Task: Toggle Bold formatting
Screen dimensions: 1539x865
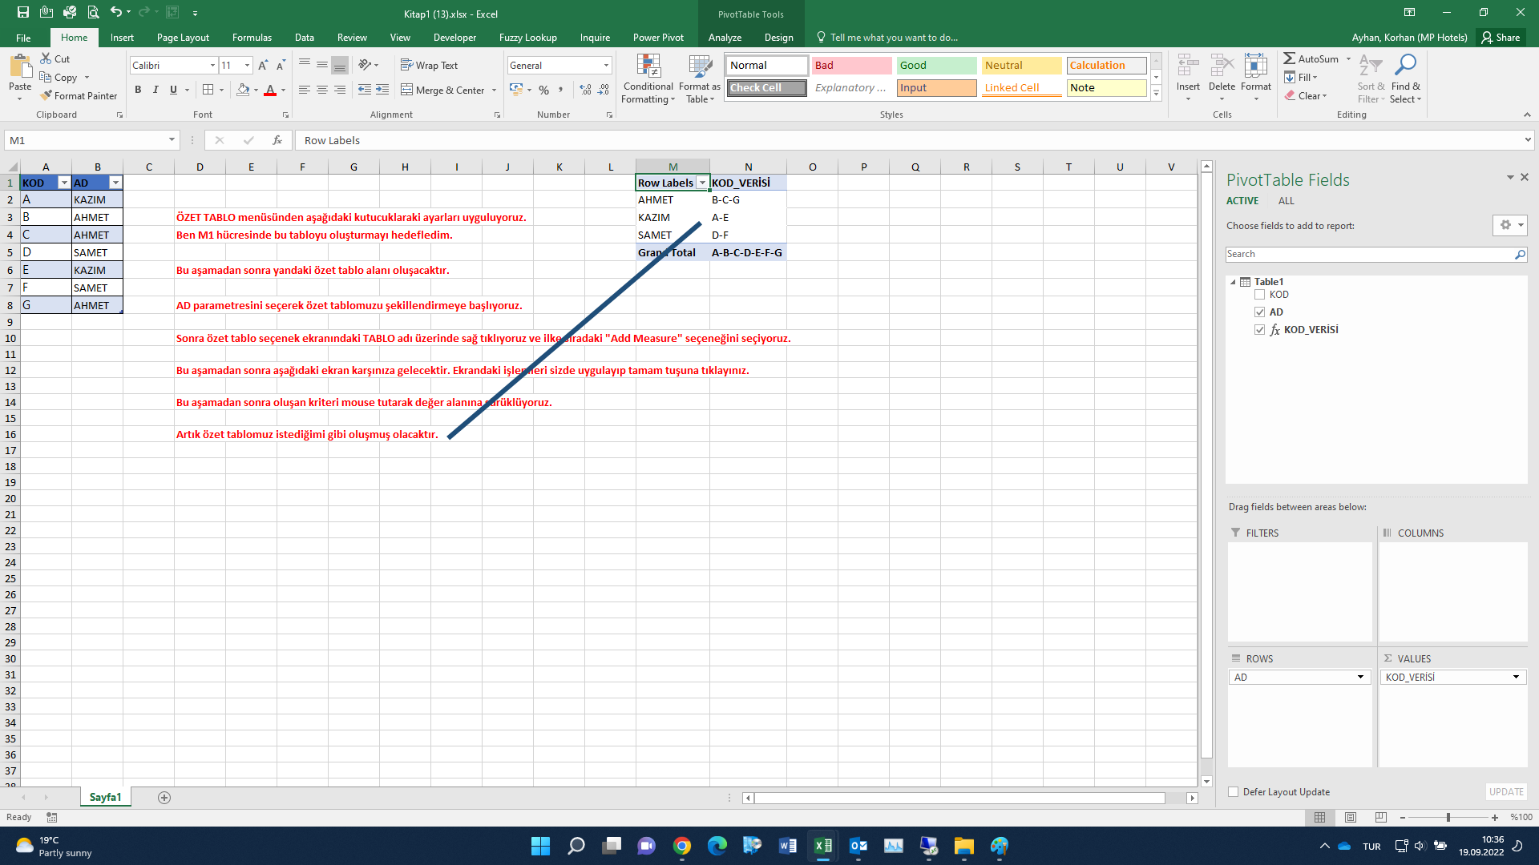Action: tap(138, 90)
